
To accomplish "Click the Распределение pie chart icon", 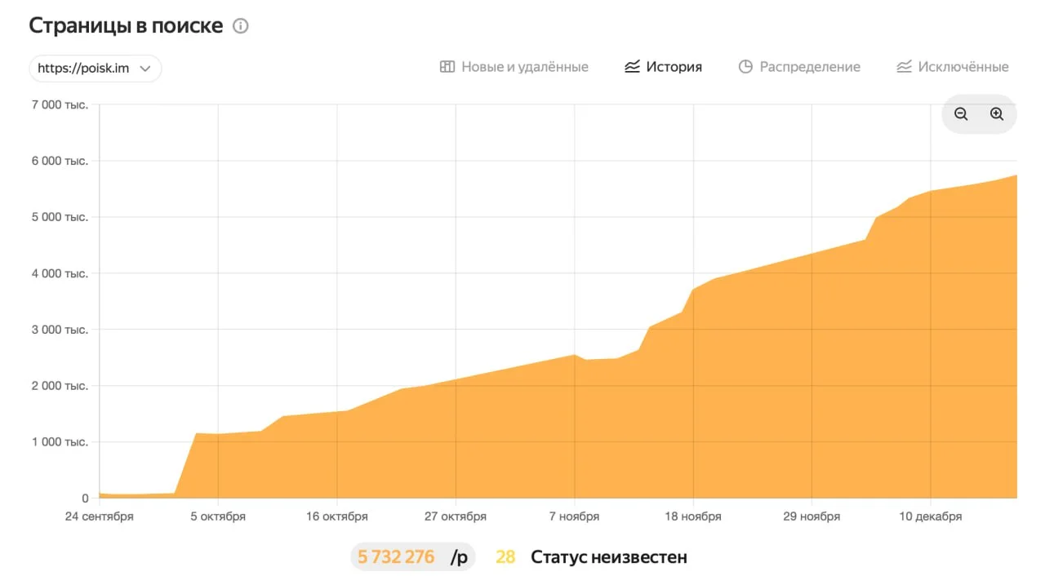I will [x=745, y=67].
